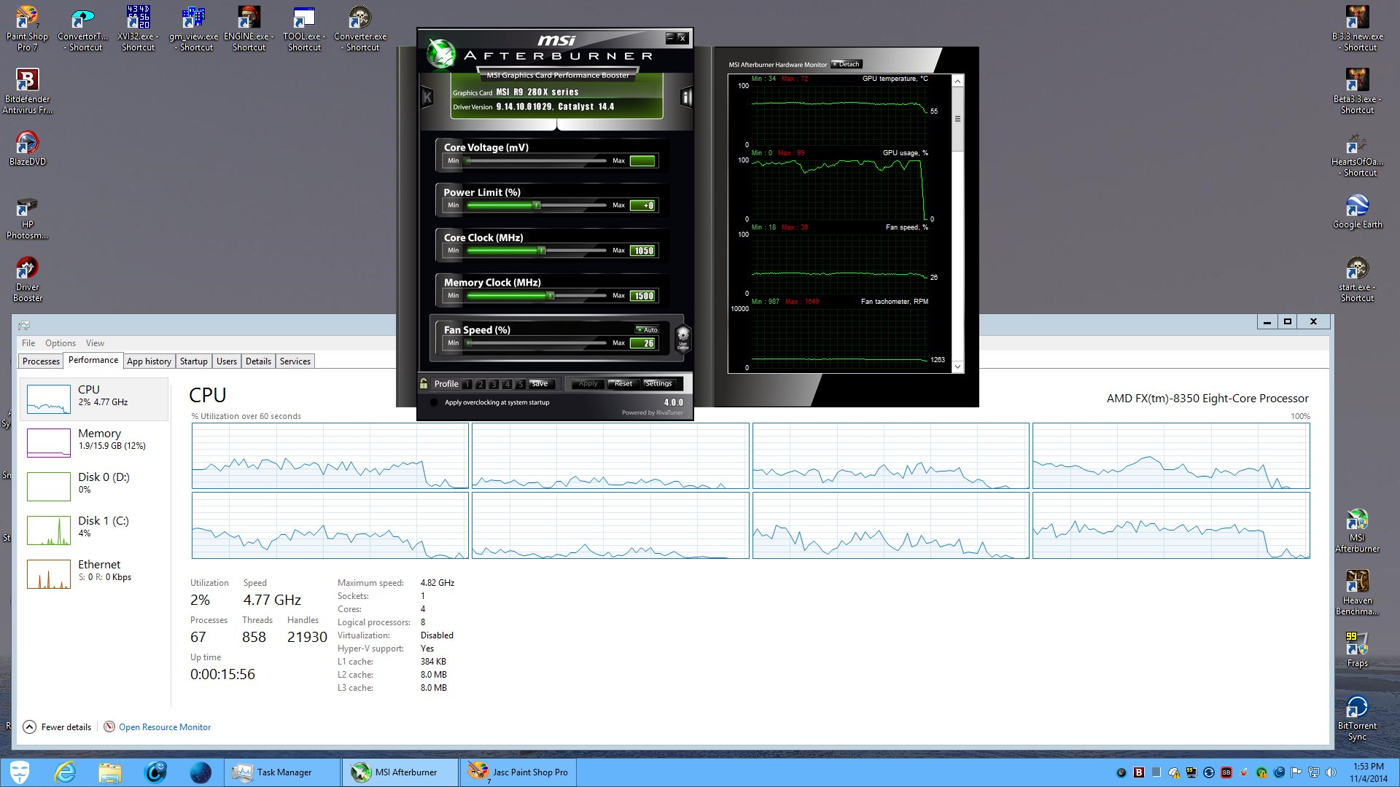Select Afterburner profile slot 4
The height and width of the screenshot is (787, 1400).
507,384
